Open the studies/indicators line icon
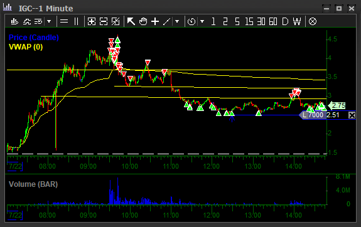 pyautogui.click(x=27, y=21)
